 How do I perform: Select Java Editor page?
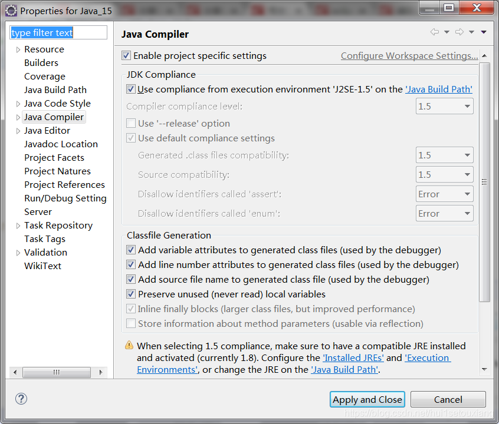(47, 131)
